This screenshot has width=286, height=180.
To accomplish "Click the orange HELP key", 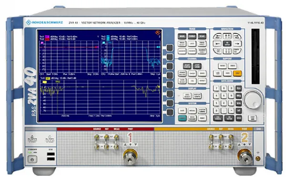I will click(237, 73).
